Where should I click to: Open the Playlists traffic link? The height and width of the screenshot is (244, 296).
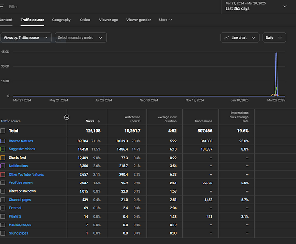(15, 216)
